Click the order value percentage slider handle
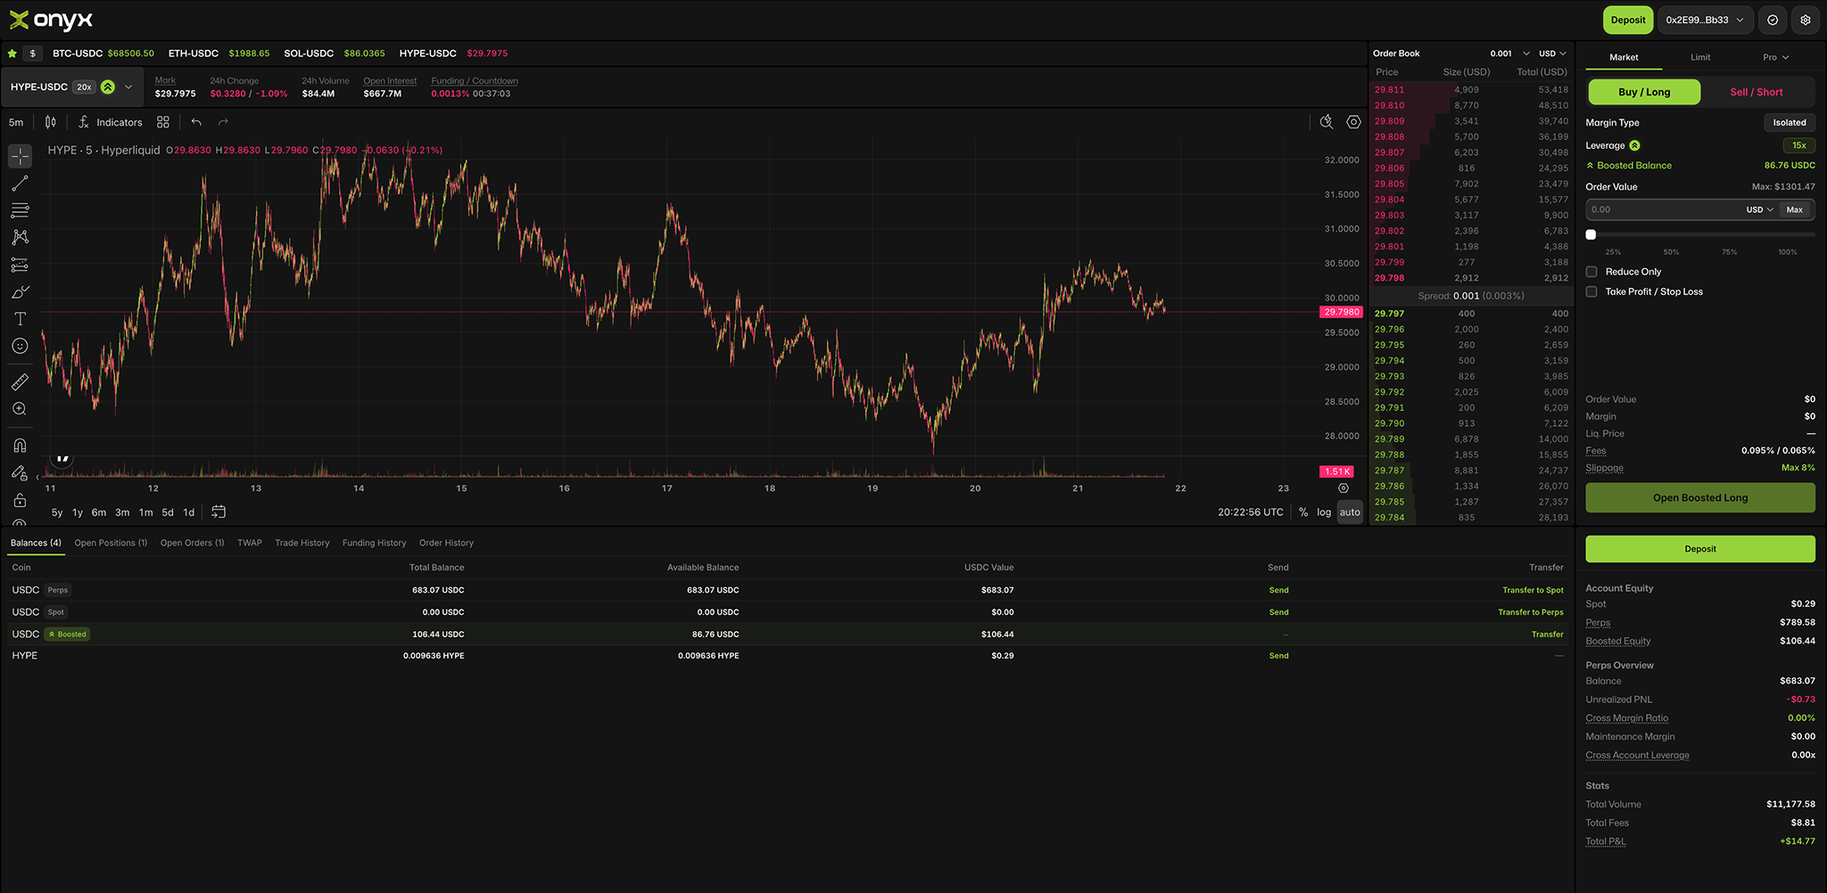Viewport: 1827px width, 893px height. [x=1591, y=234]
